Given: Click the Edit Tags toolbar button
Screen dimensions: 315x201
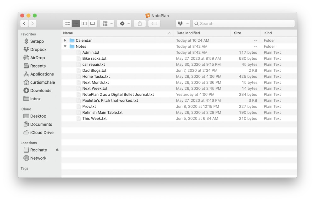Looking at the screenshot, I should coord(154,24).
